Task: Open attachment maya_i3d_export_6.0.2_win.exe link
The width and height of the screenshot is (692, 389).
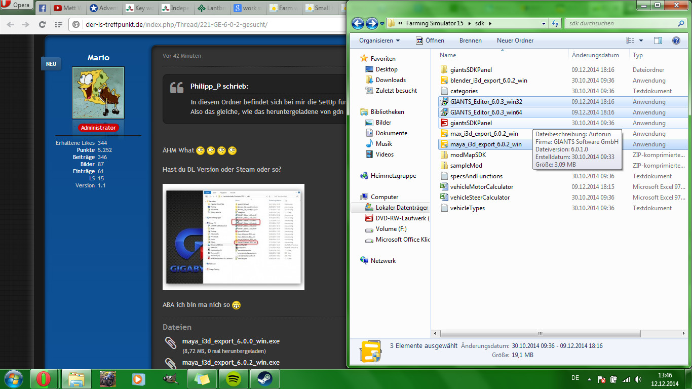Action: tap(231, 363)
